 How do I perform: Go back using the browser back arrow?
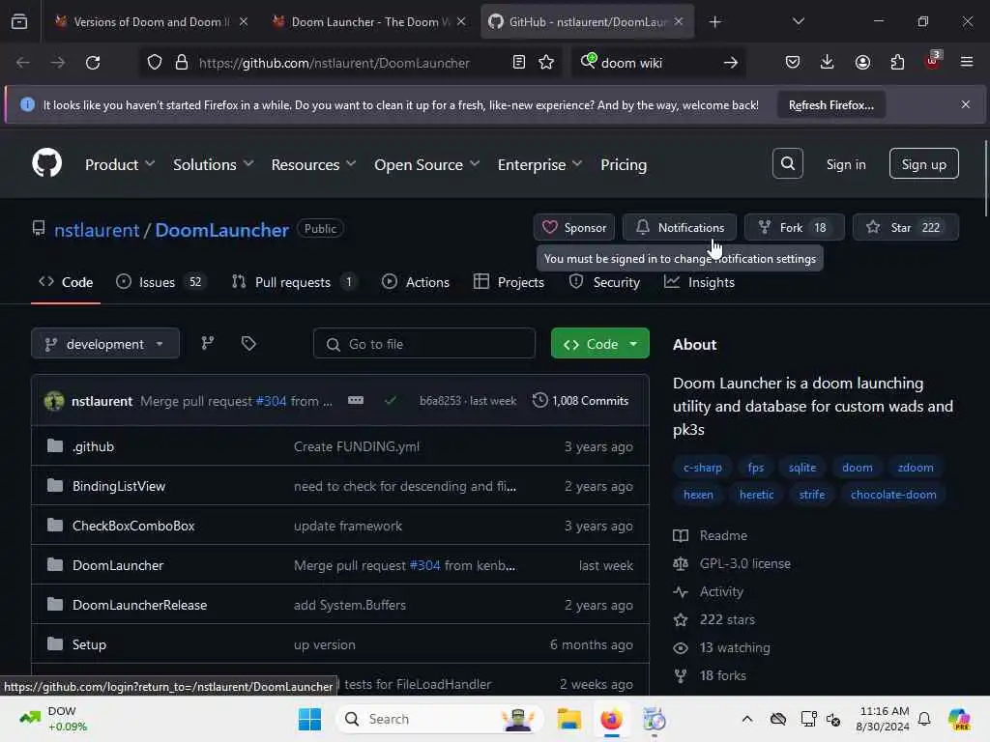click(23, 63)
